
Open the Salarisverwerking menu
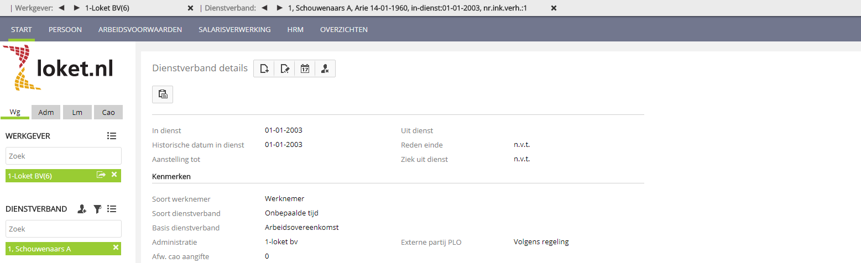tap(234, 30)
